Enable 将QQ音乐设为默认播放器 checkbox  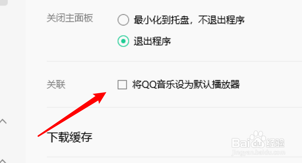[122, 85]
